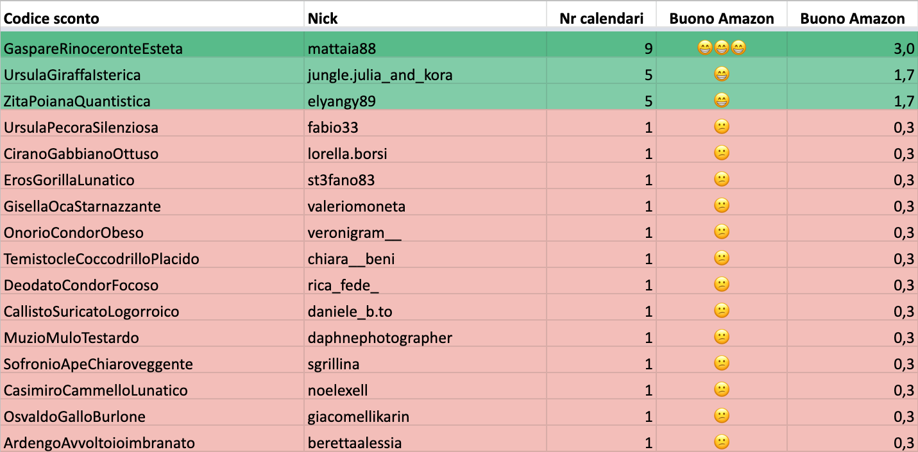The height and width of the screenshot is (452, 918).
Task: Select the Nick column header
Action: [x=425, y=19]
